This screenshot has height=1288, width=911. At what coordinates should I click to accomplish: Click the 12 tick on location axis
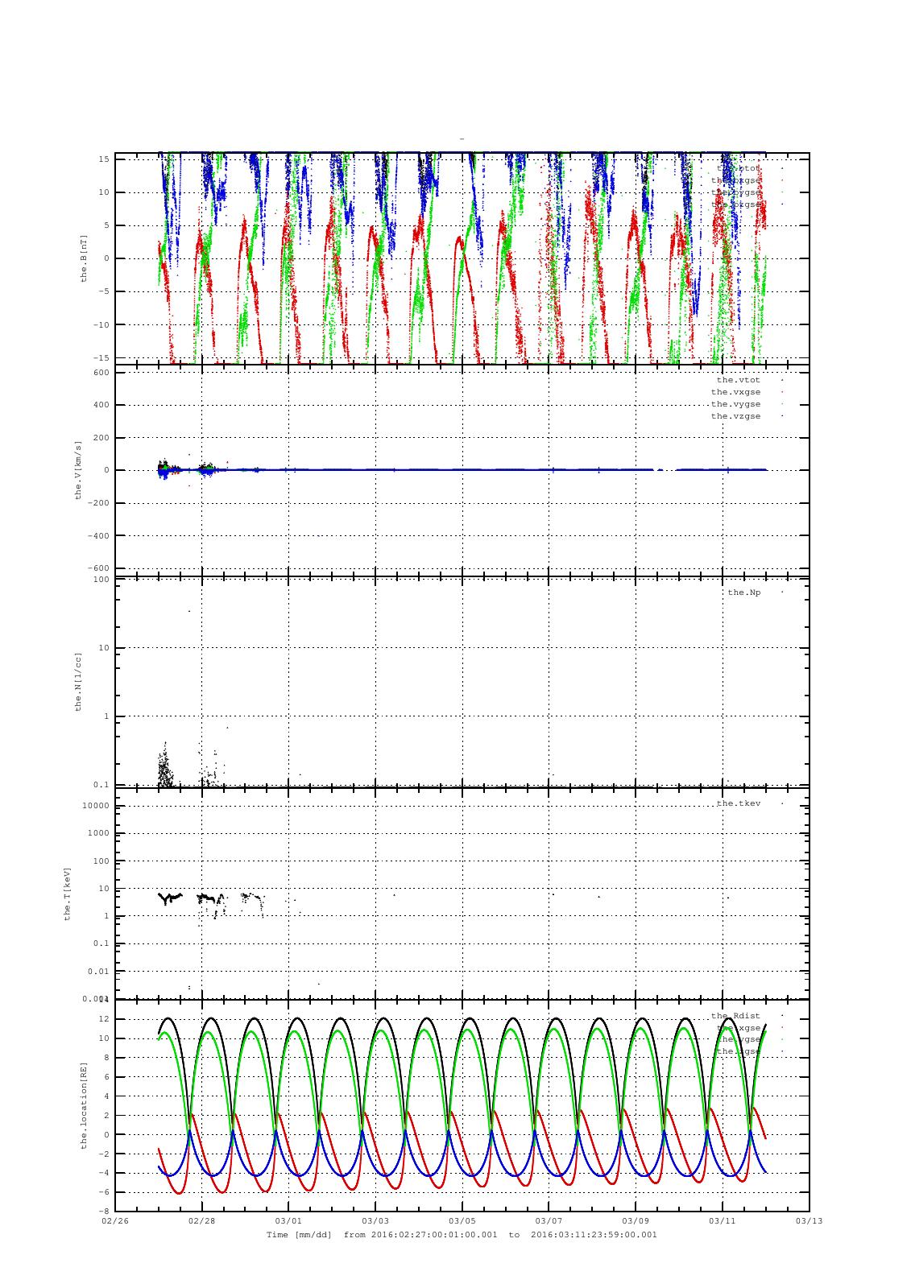[x=104, y=1019]
